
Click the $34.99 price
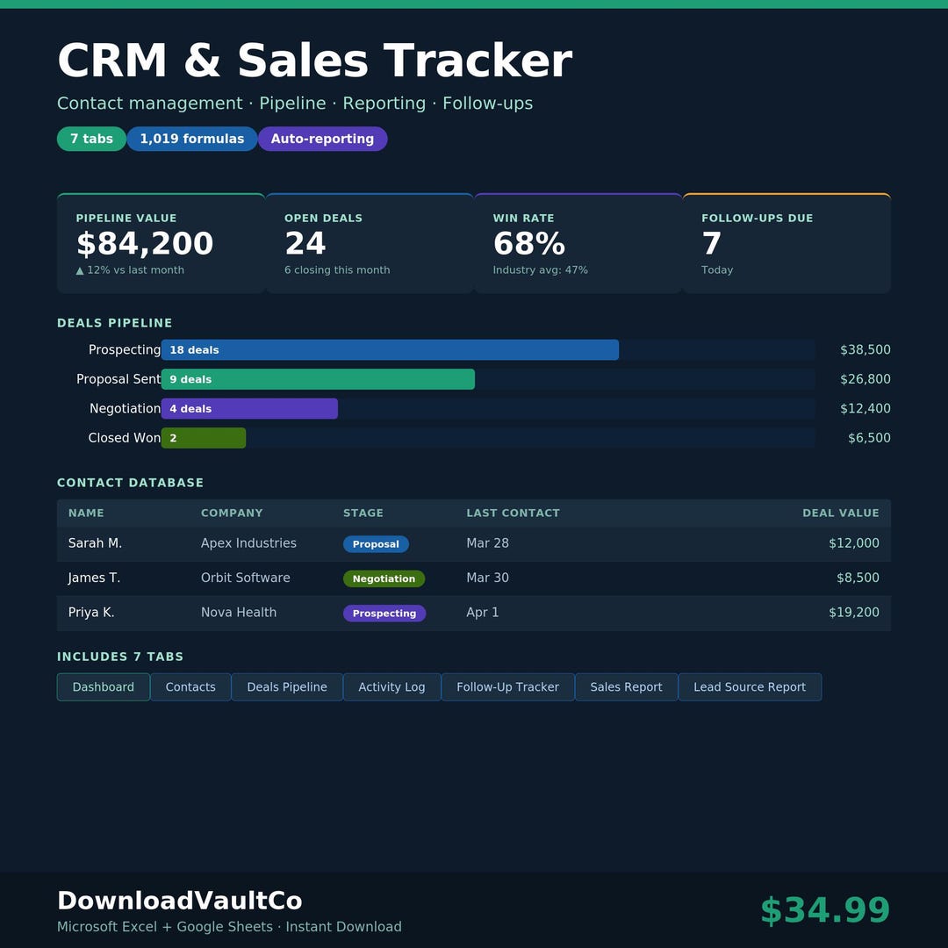[825, 910]
